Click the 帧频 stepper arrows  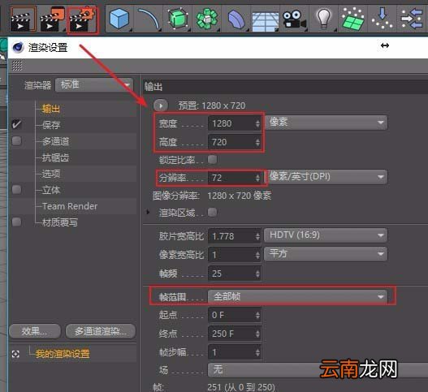[257, 274]
